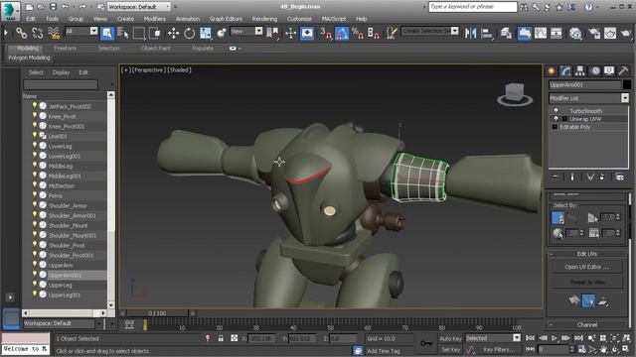
Task: Open the Edit menu
Action: click(31, 19)
